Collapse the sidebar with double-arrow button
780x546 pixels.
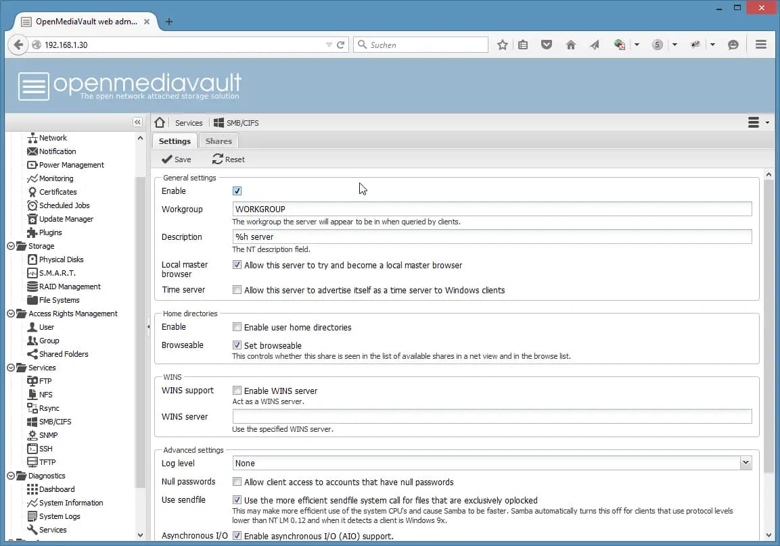(x=138, y=122)
